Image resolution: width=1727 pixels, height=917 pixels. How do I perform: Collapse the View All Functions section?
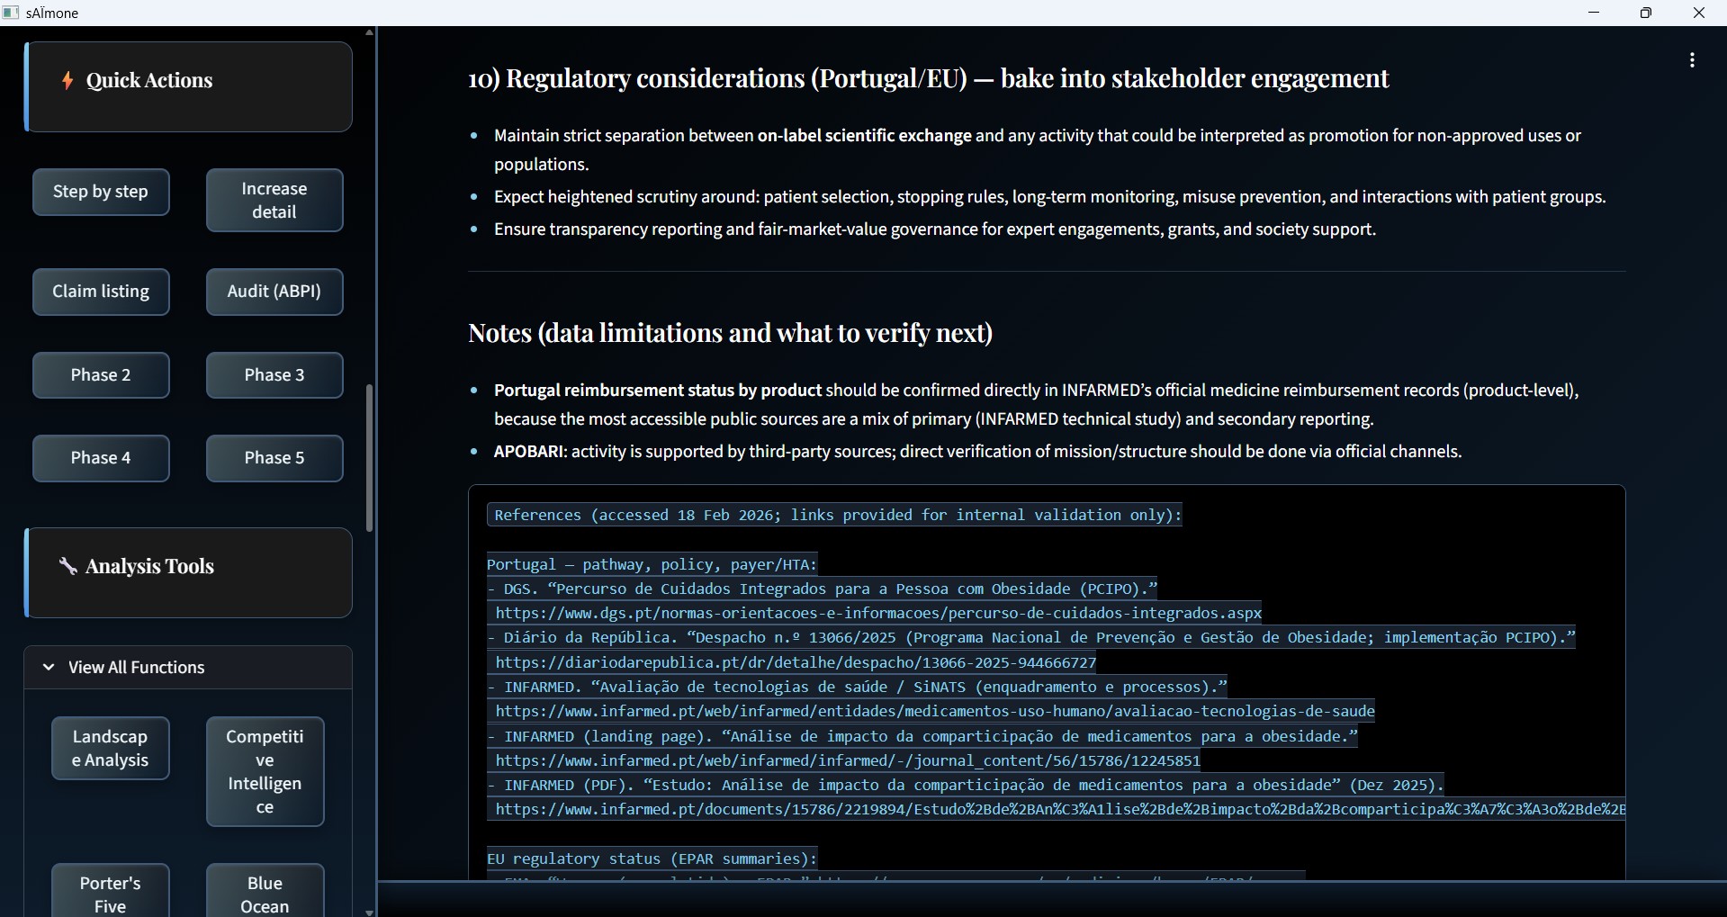(49, 668)
